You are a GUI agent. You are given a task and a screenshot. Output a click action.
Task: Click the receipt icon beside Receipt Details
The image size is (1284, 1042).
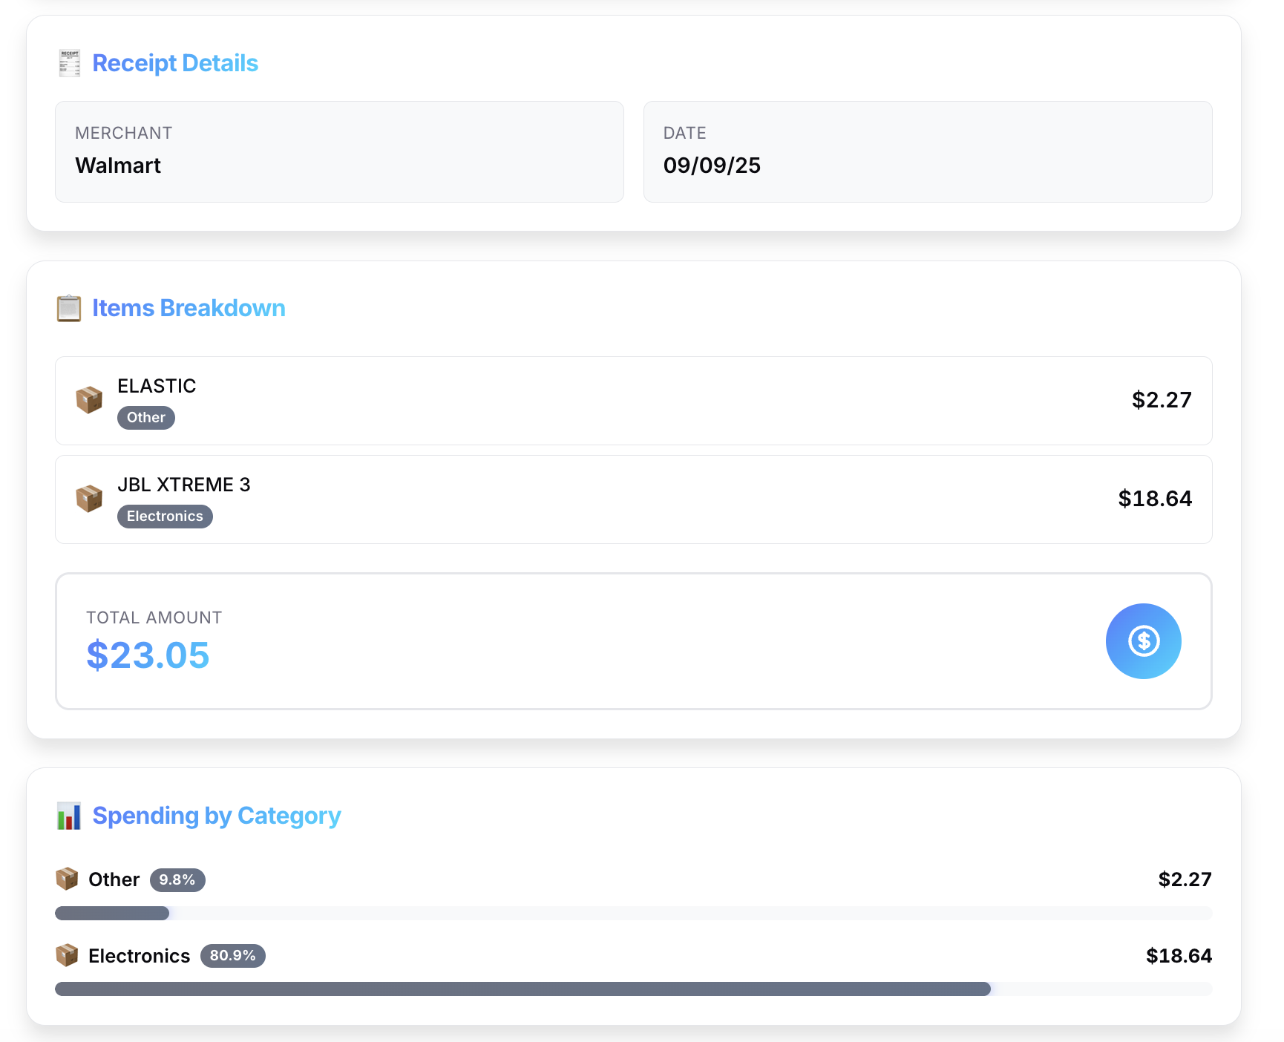69,63
